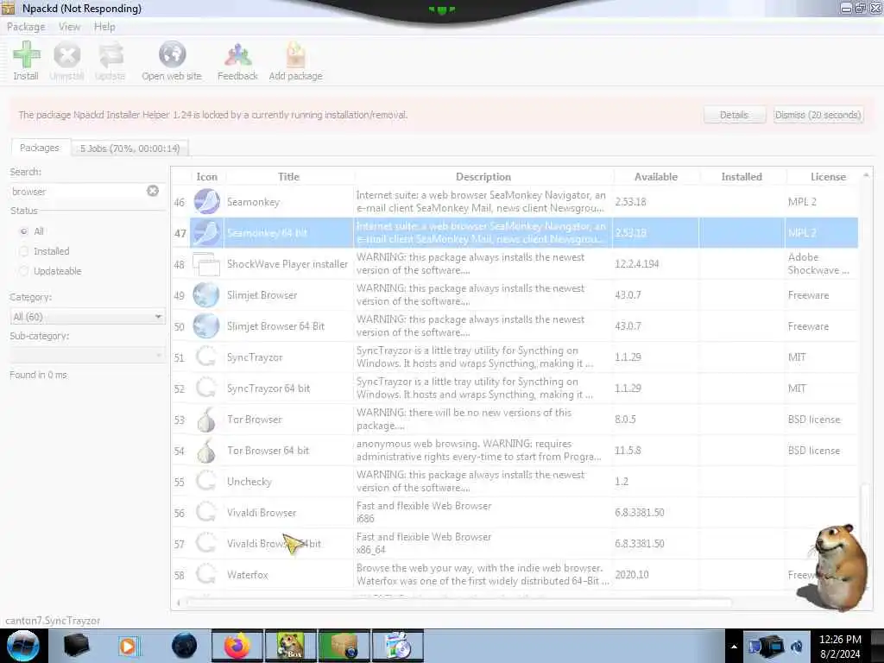Click the Tor Browser onion icon in row 53

206,420
